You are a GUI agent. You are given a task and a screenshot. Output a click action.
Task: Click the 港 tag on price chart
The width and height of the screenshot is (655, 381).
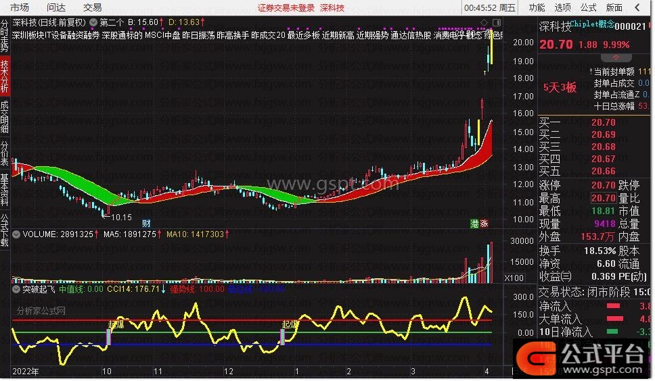click(x=474, y=224)
